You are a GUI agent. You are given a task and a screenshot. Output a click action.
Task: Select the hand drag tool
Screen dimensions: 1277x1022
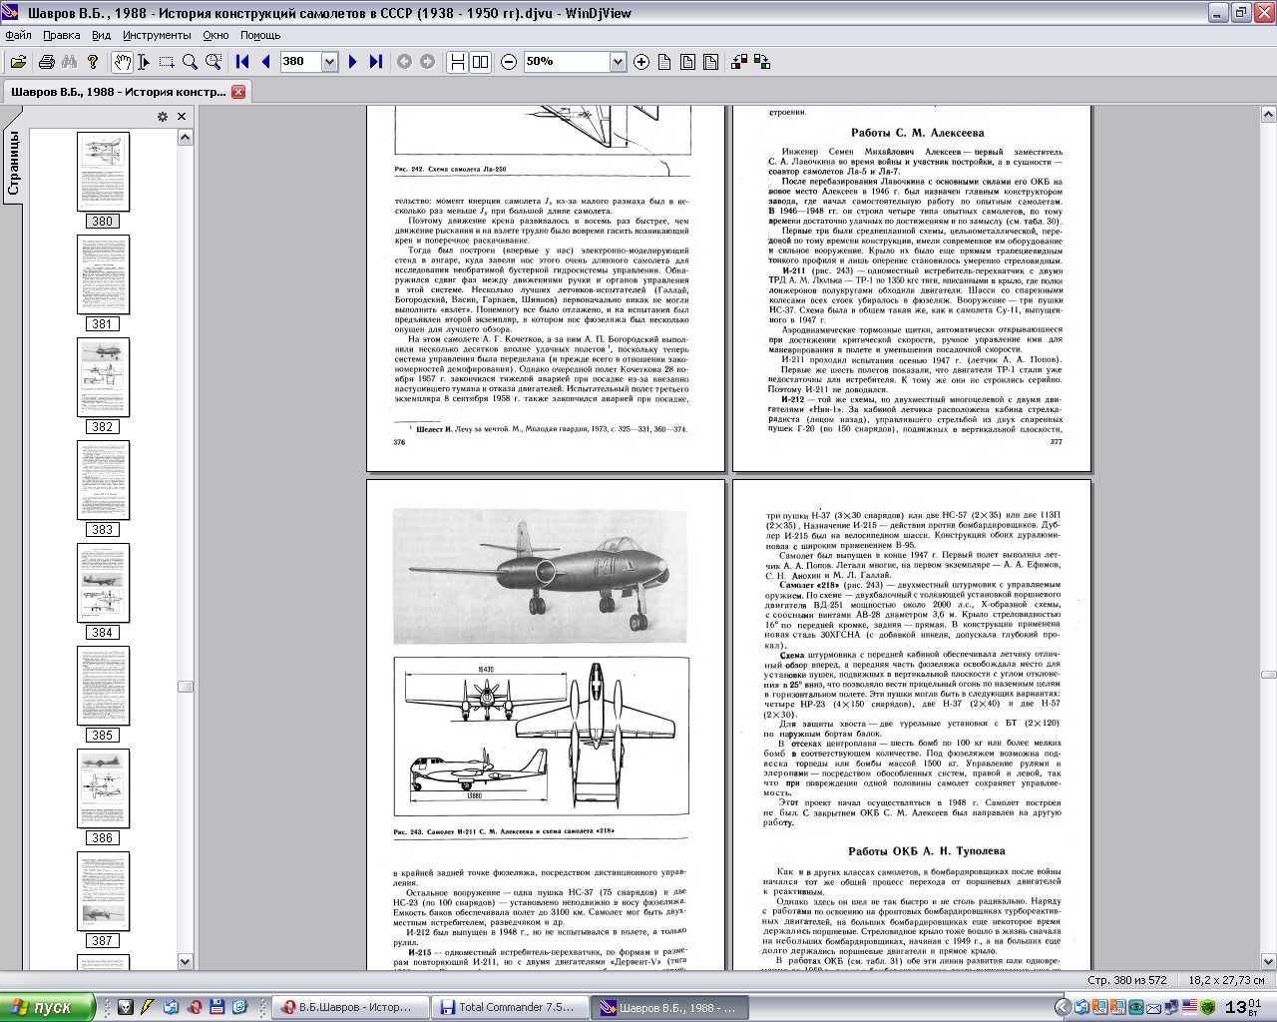(x=121, y=62)
